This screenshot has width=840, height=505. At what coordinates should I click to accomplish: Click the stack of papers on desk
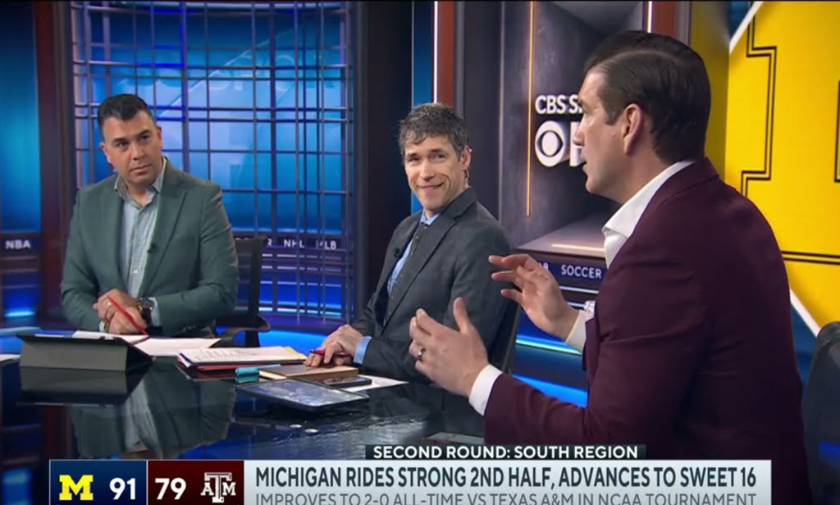click(241, 356)
